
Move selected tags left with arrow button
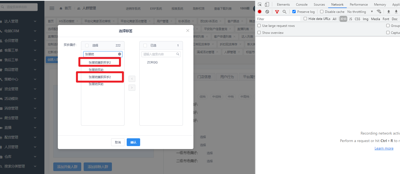pyautogui.click(x=132, y=79)
